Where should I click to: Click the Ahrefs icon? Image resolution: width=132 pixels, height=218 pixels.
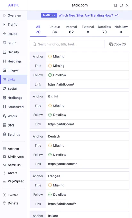click(x=4, y=173)
